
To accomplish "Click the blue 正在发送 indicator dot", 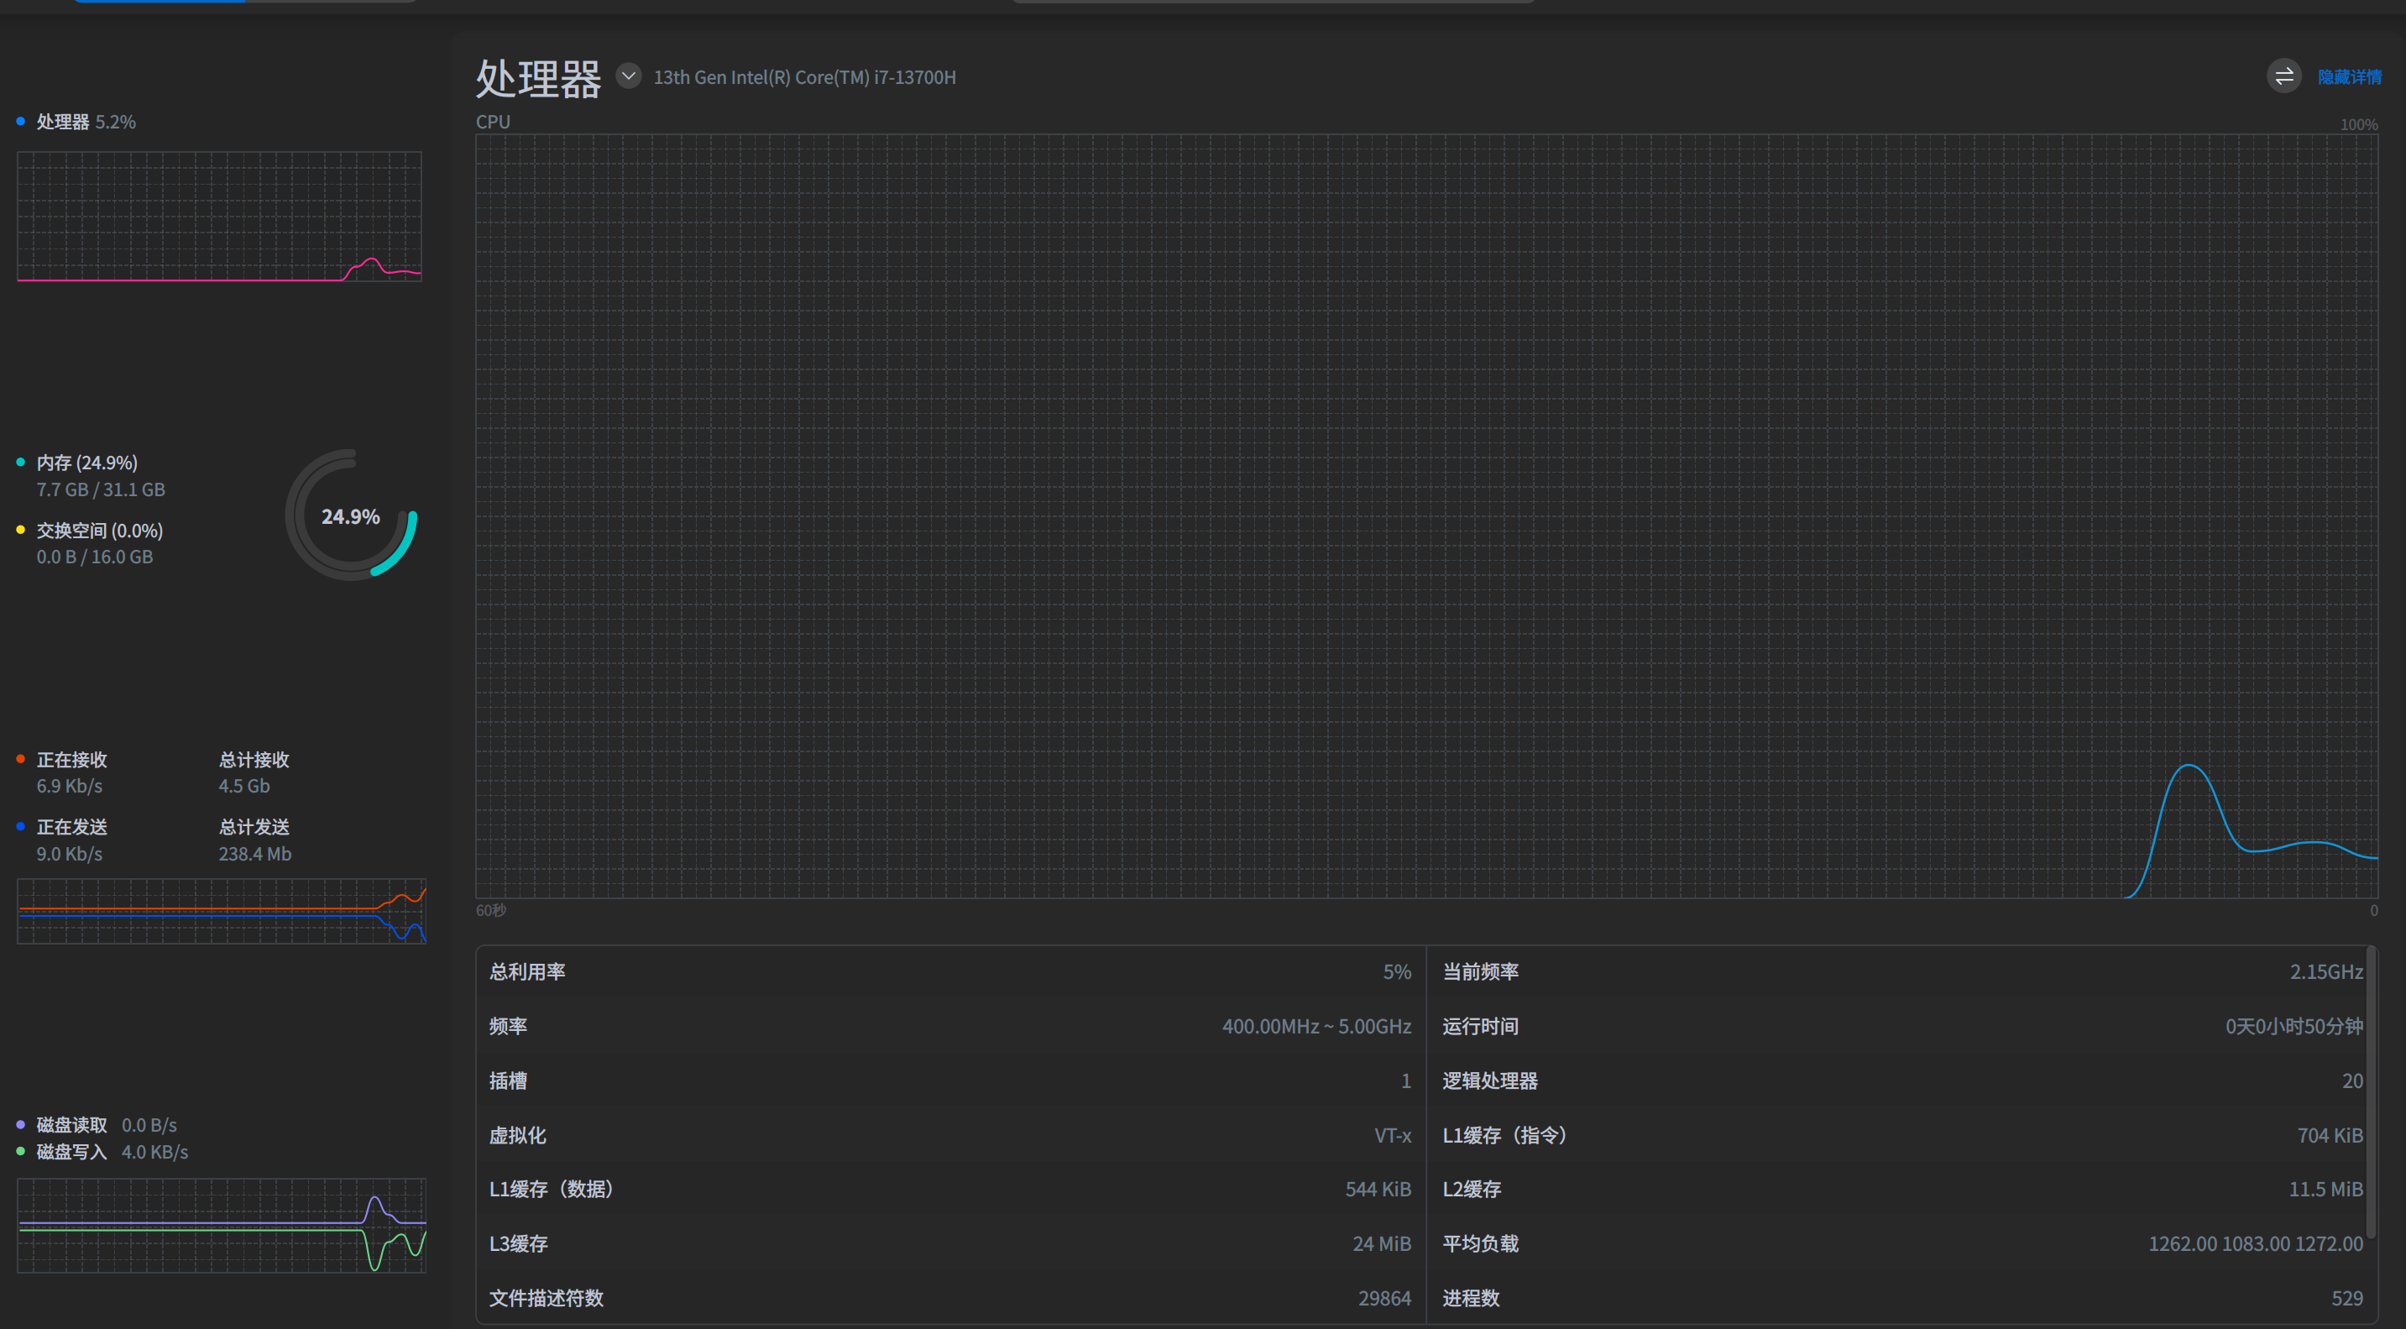I will click(x=20, y=827).
